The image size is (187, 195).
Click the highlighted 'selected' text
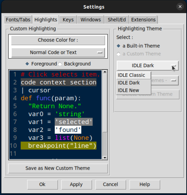[74, 122]
